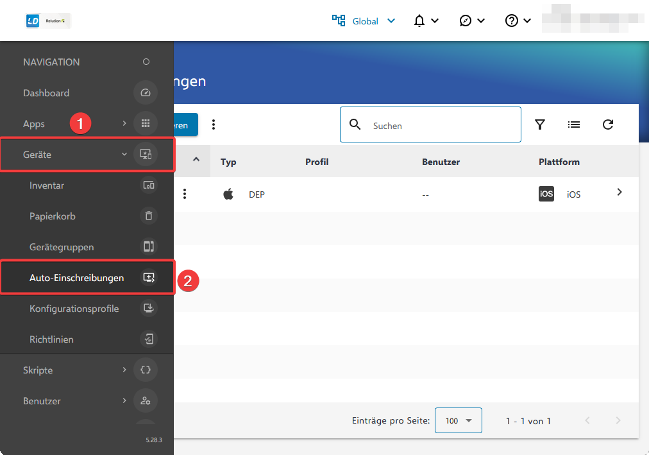The height and width of the screenshot is (455, 649).
Task: Click the Richtlinien checklist icon
Action: [x=149, y=339]
